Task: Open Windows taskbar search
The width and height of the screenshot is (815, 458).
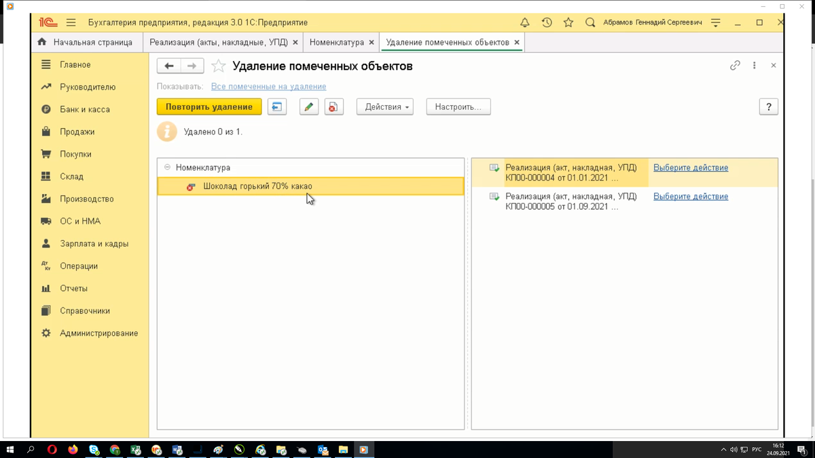Action: pos(31,450)
